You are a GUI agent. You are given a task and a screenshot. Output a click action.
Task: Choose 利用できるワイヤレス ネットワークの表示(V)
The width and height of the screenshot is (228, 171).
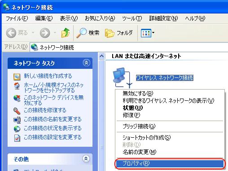tap(170, 101)
